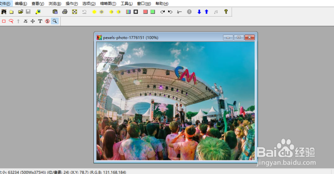Open the 选项(O) menu
The height and width of the screenshot is (174, 334).
(x=89, y=4)
